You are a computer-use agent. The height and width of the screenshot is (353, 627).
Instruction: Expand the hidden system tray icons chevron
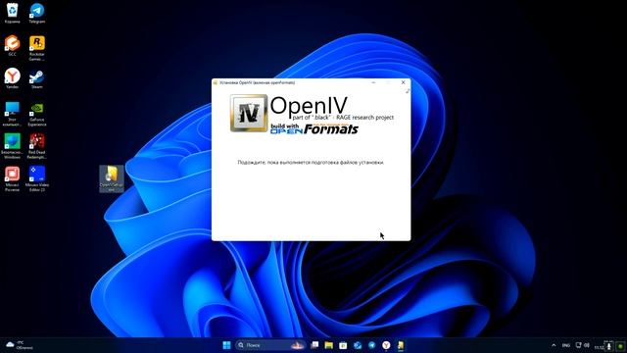[554, 345]
